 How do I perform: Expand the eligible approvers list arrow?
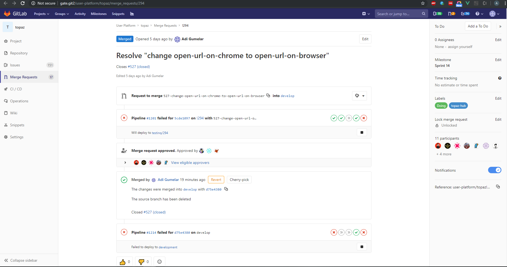point(125,163)
